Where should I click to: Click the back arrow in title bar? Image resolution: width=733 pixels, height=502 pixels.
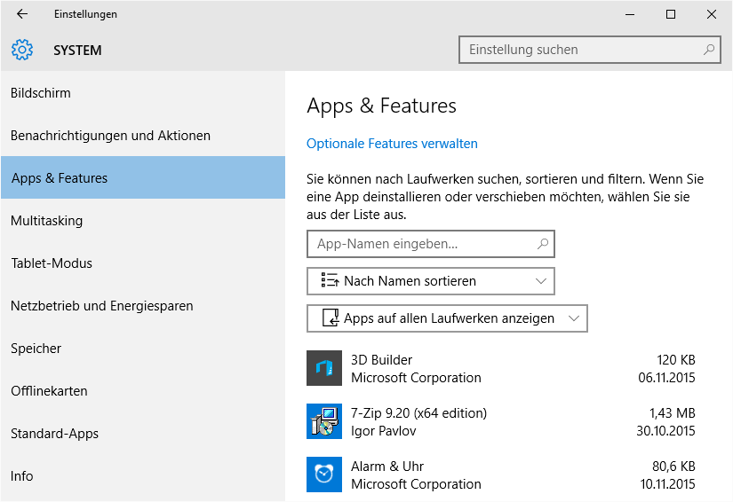click(22, 14)
